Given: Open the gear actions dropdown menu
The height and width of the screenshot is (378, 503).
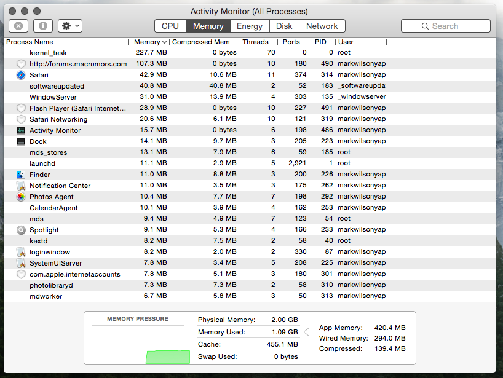Looking at the screenshot, I should (x=70, y=26).
